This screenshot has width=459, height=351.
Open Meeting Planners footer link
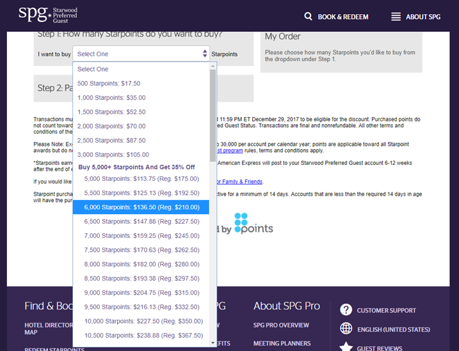coord(282,343)
